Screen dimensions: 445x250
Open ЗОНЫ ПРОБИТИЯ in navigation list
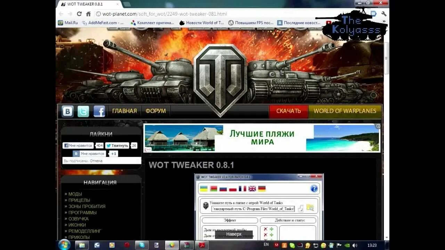(87, 206)
